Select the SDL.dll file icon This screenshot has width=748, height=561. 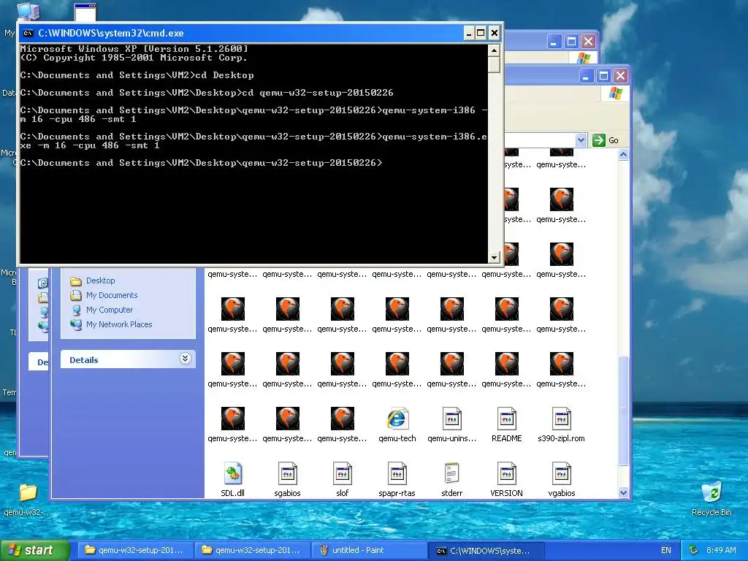click(233, 473)
